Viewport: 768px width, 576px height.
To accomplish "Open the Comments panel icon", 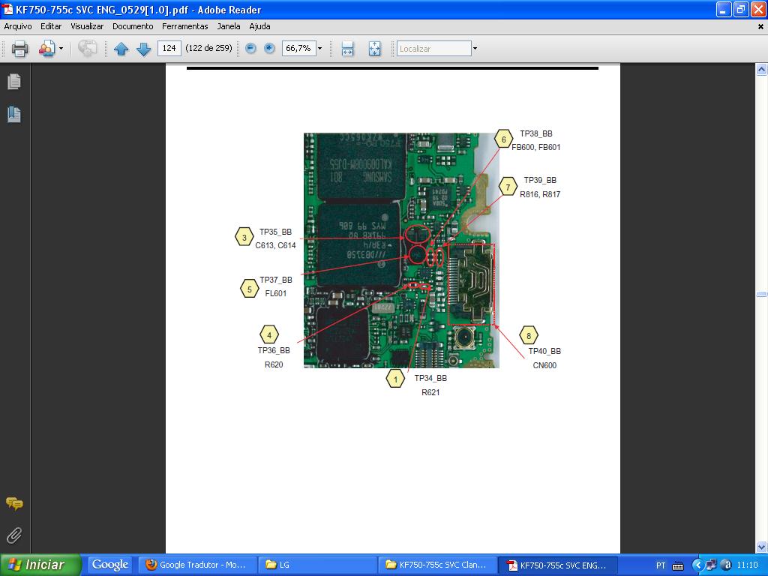I will point(13,503).
